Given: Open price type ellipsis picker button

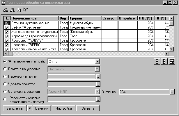Looking at the screenshot, I should 98,99.
